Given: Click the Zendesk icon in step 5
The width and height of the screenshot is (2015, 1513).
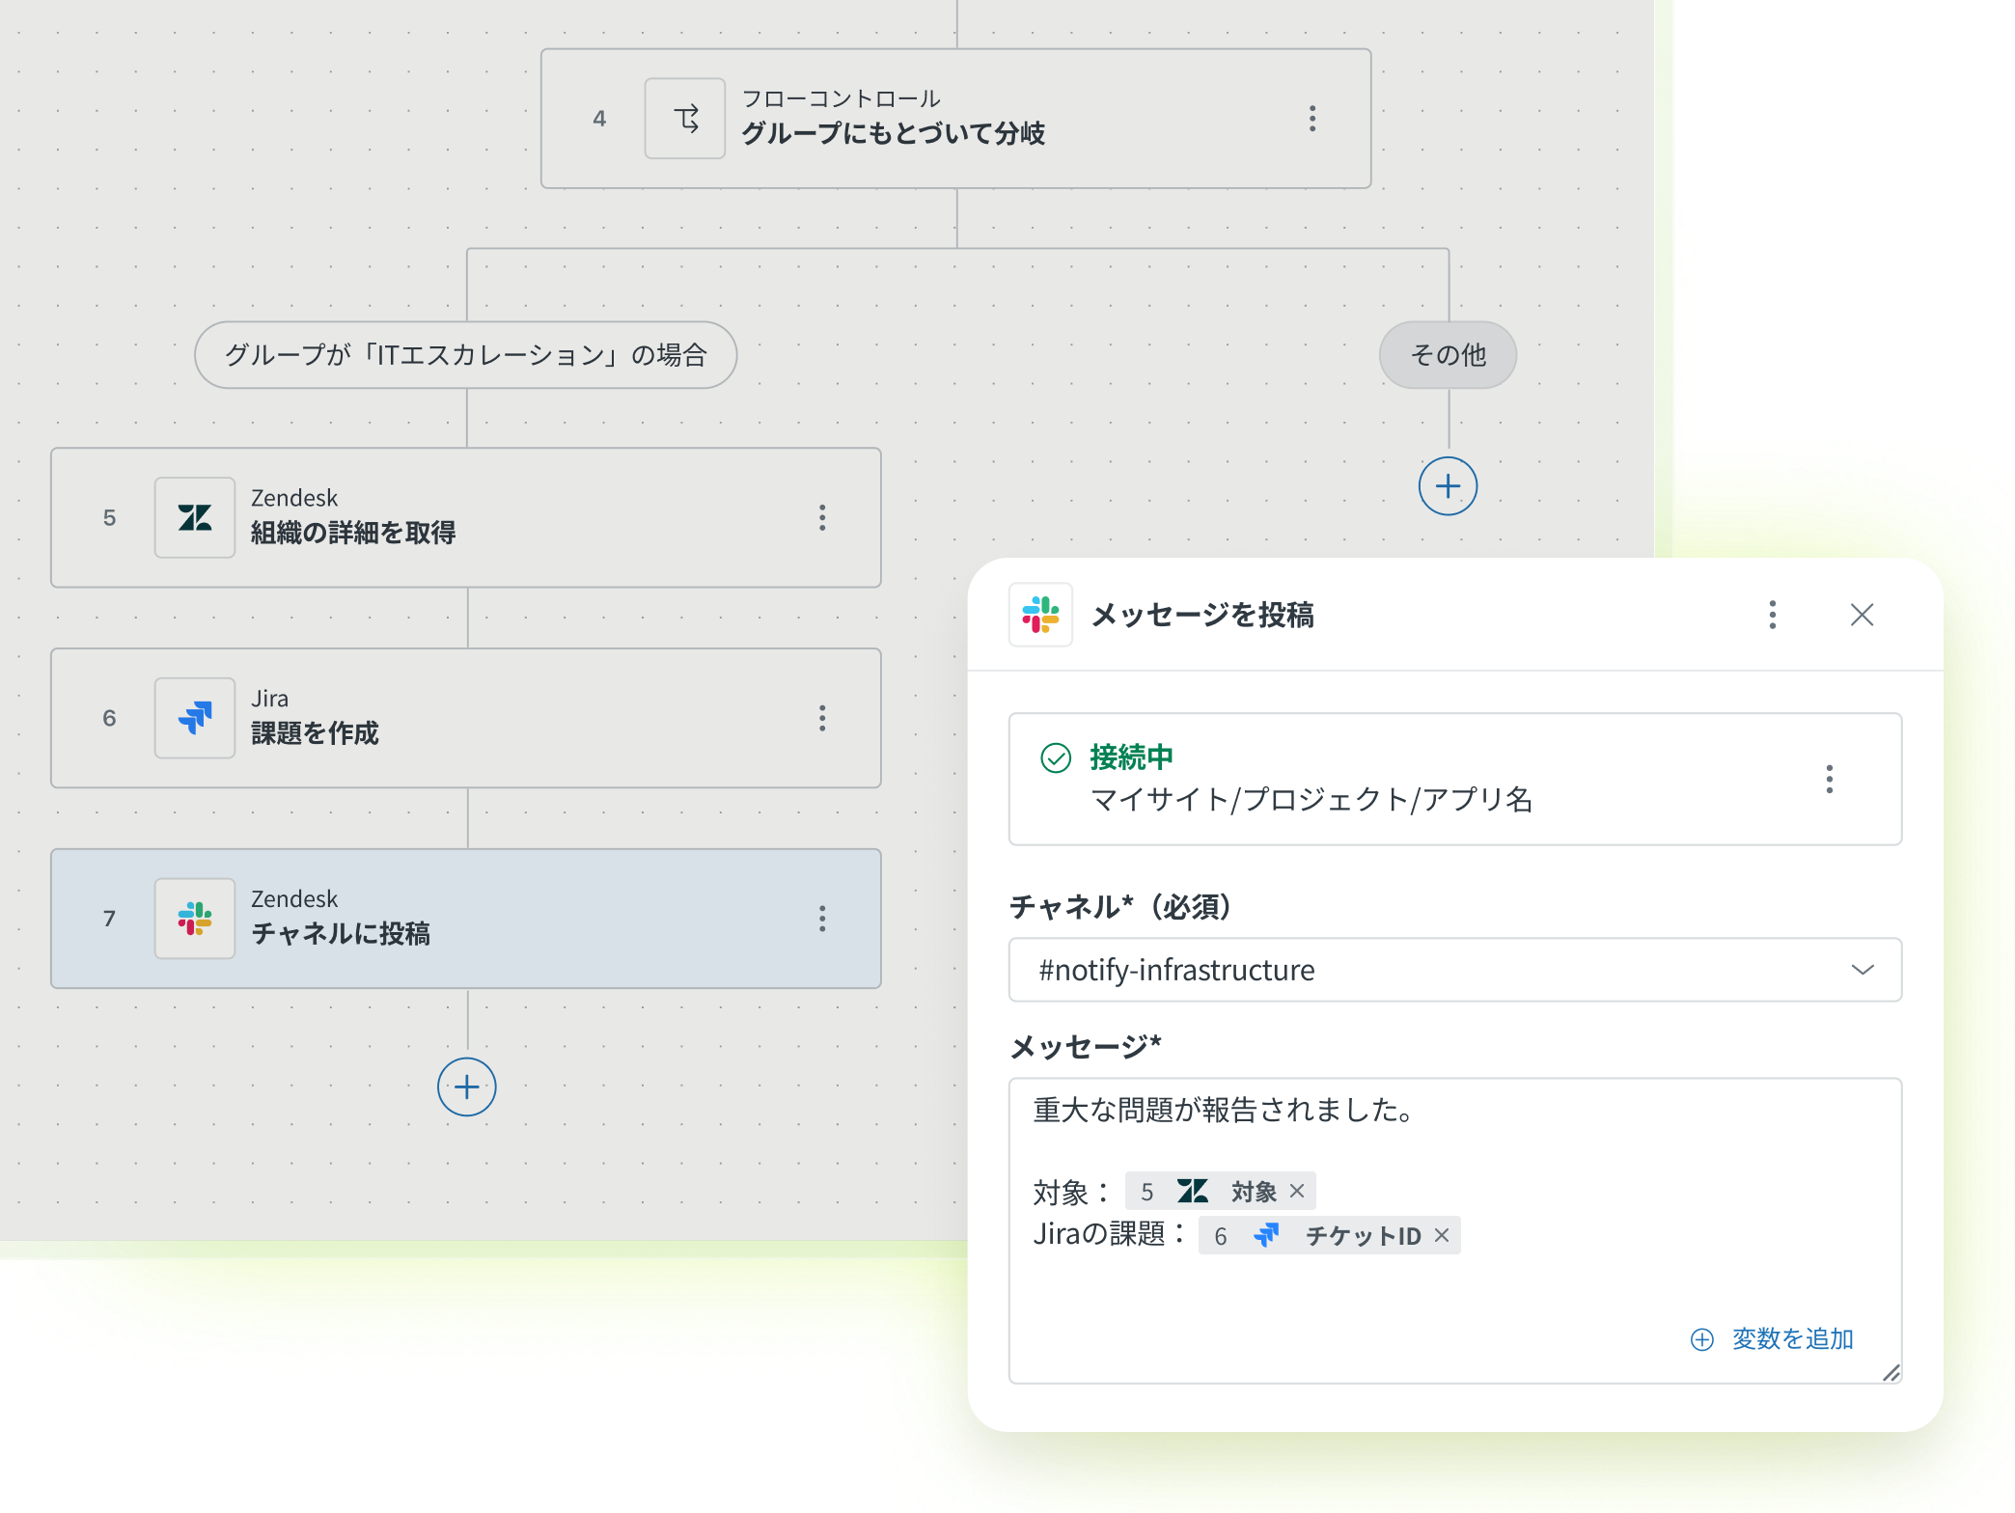Looking at the screenshot, I should 195,518.
